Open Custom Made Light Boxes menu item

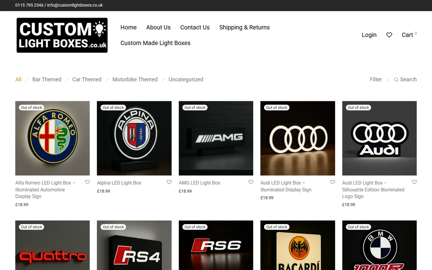[x=155, y=43]
